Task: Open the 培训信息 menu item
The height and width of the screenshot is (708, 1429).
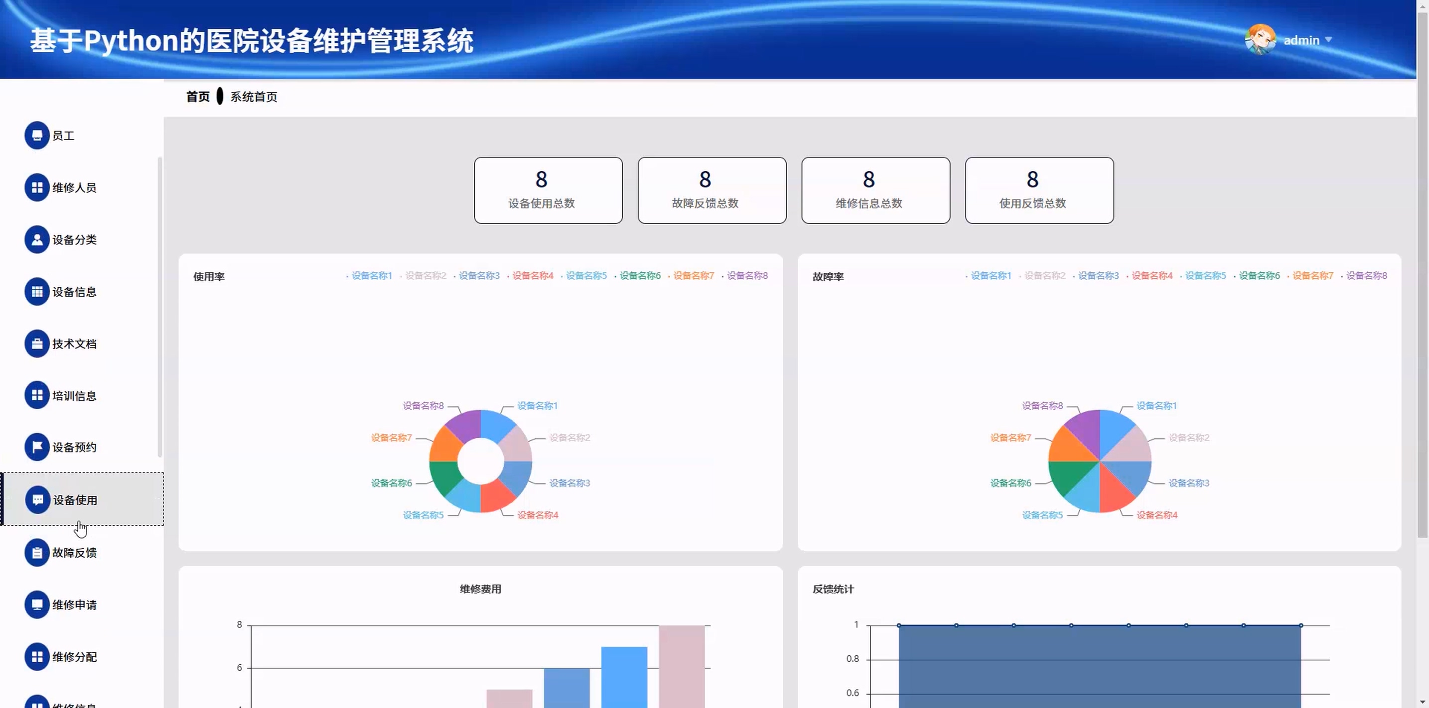Action: point(74,396)
